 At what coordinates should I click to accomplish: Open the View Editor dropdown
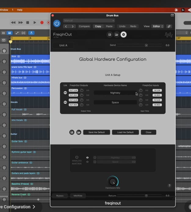click(158, 26)
